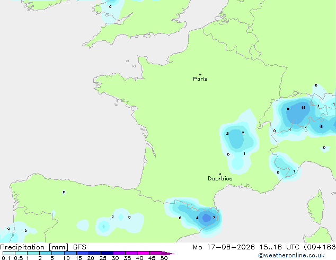Screen dimensions: 336x260
Task: Click the legend scale label '40'
Action: 139,258
